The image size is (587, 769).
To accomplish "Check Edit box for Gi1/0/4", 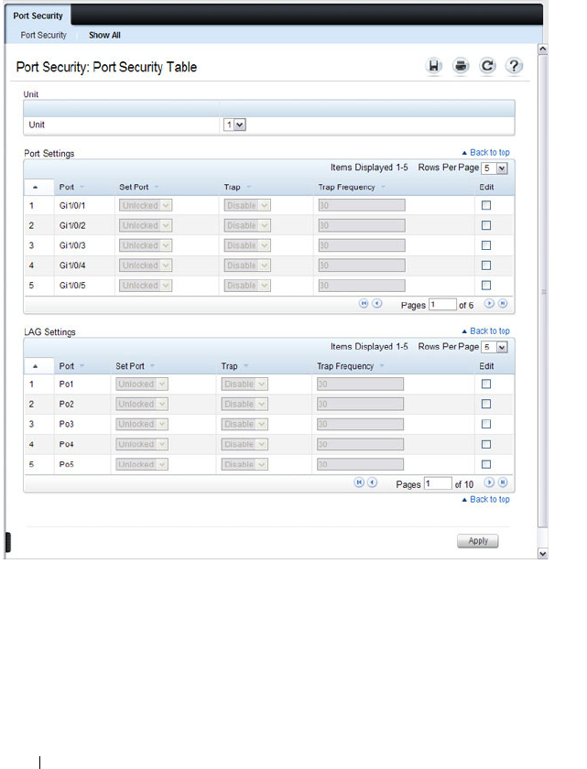I will coord(486,265).
